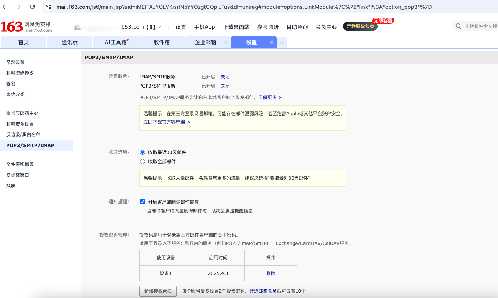
Task: Click the 新增授权密码 button
Action: coord(158,291)
